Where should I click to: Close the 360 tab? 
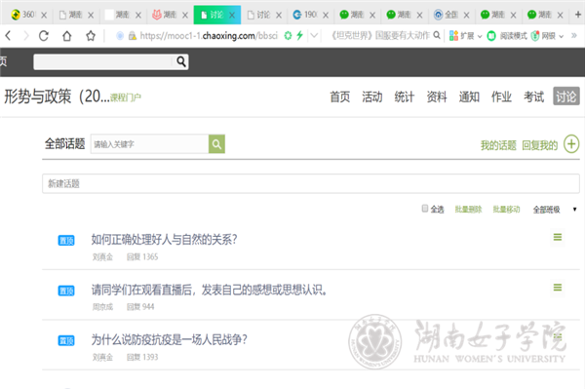point(44,15)
